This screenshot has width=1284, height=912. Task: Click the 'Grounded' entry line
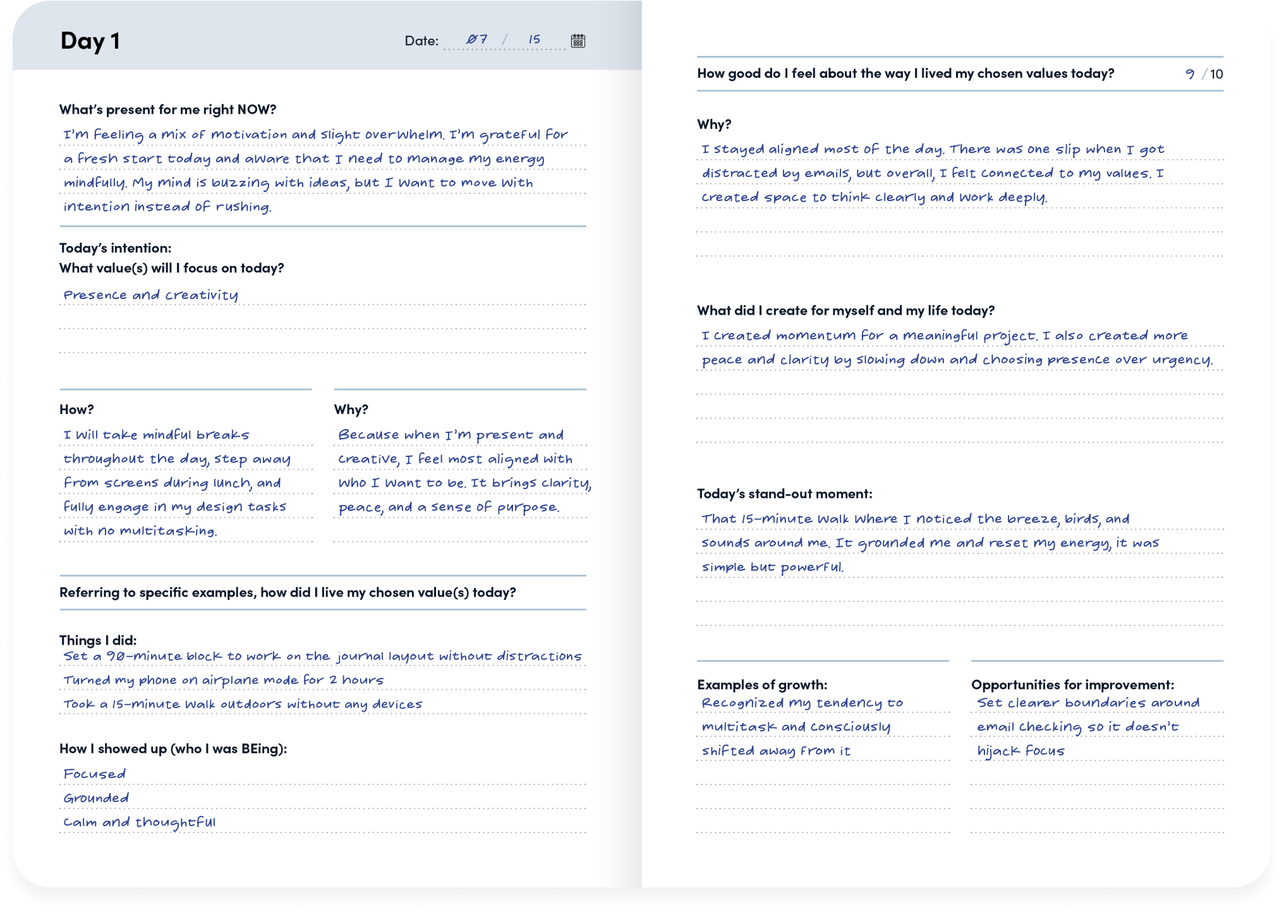(x=96, y=798)
